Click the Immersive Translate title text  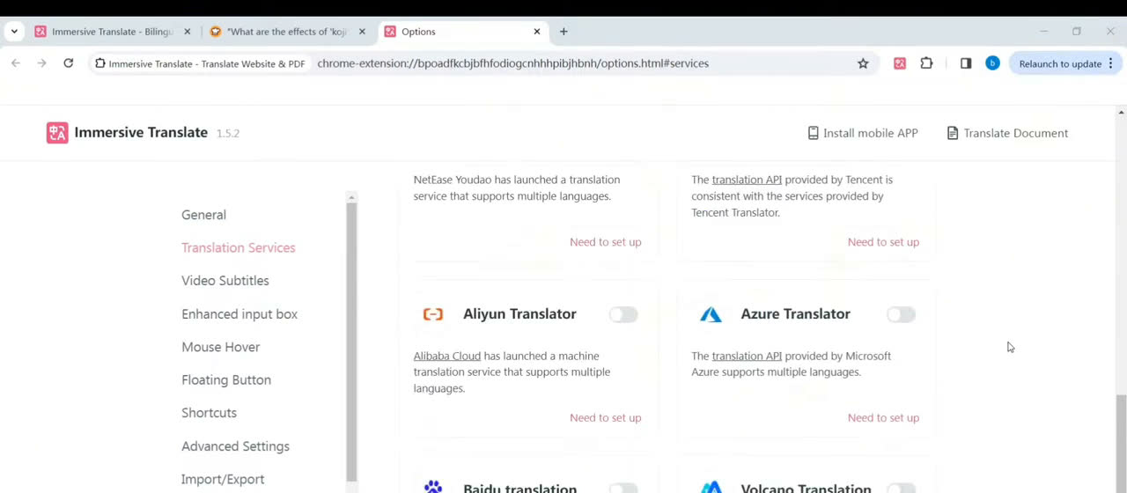141,133
